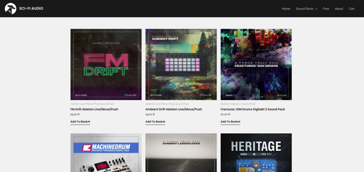Click the 20,00 € price under Fractures
364x172 pixels.
point(225,114)
